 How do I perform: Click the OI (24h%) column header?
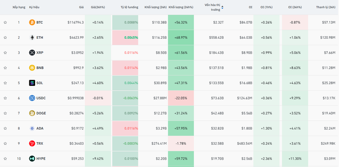pos(295,7)
